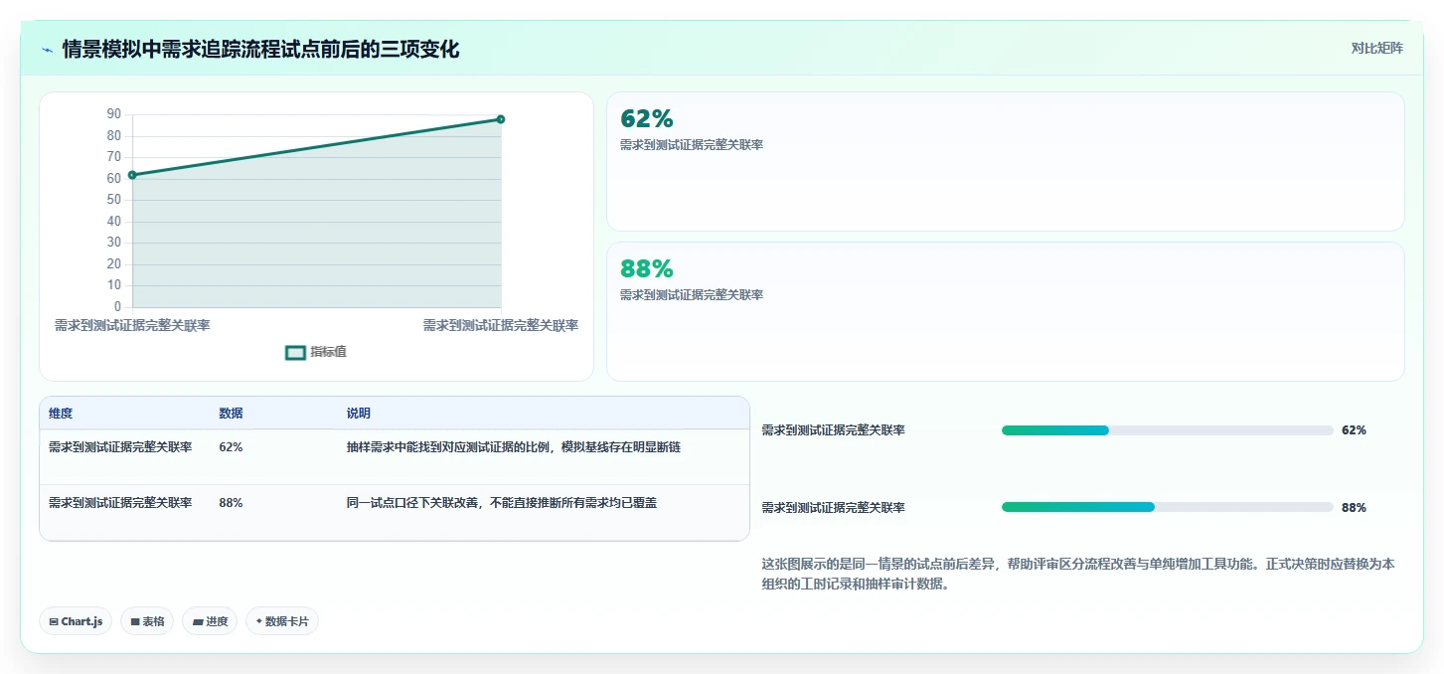
Task: Click the label left of the 62% progress bar
Action: tap(833, 430)
